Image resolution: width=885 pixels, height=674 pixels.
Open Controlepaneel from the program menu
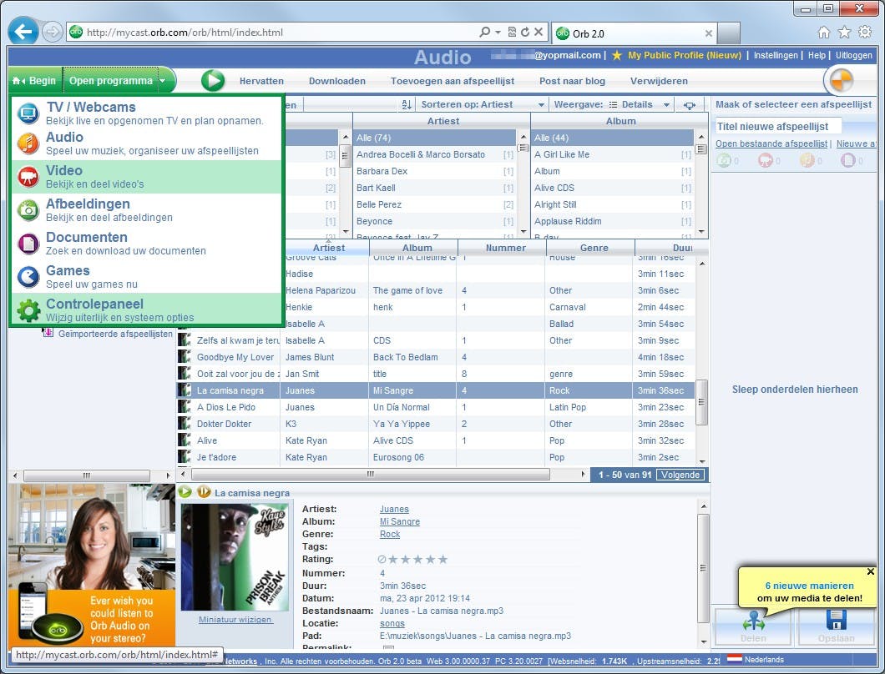pos(146,309)
